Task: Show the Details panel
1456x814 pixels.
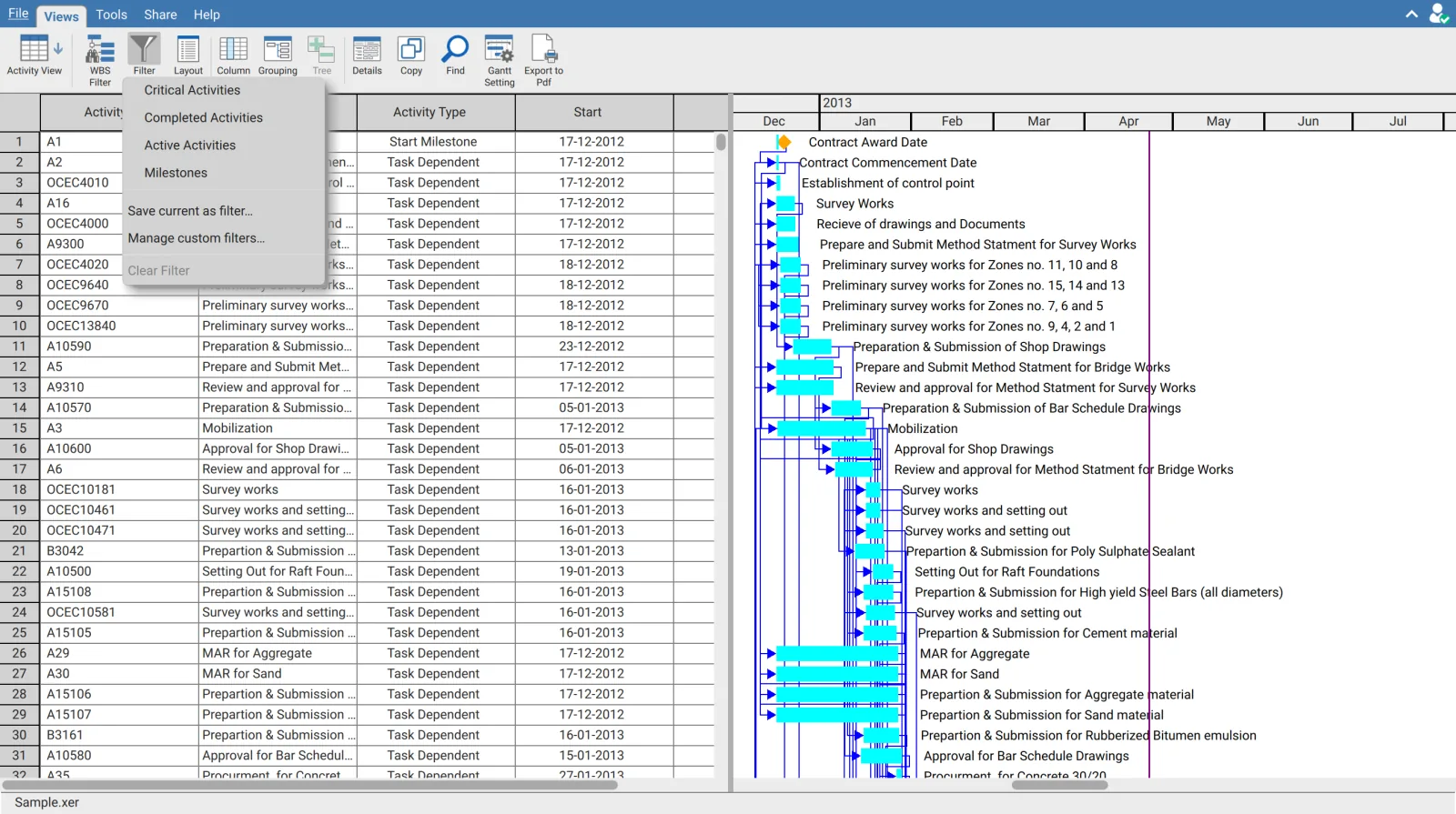Action: click(367, 55)
